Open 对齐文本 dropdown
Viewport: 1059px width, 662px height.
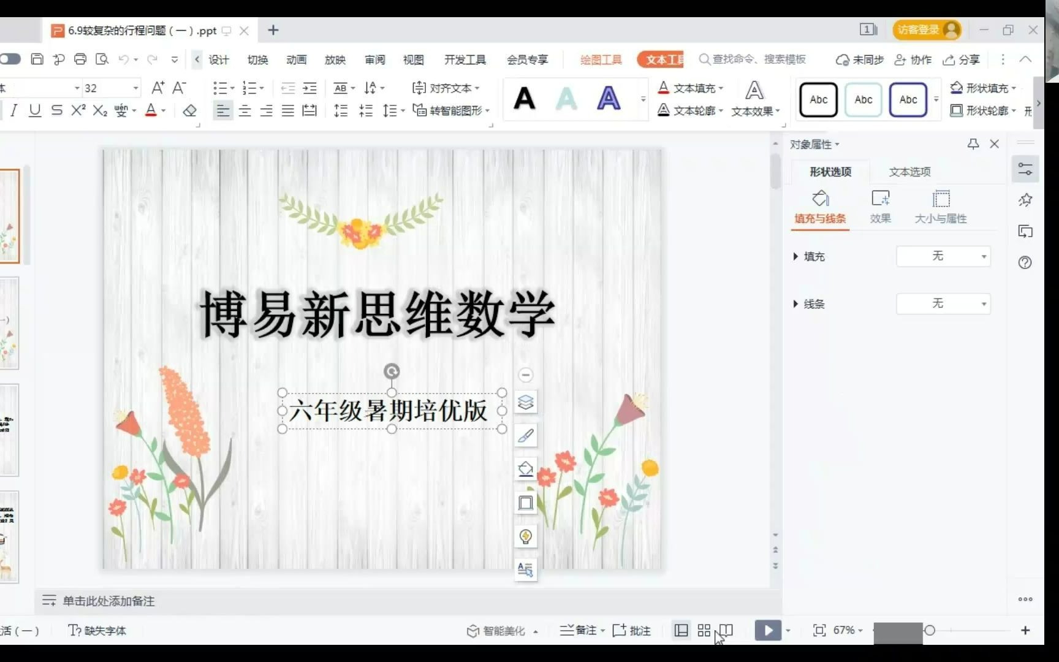click(x=446, y=88)
